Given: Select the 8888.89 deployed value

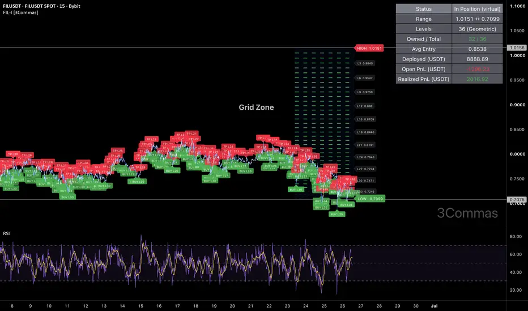Looking at the screenshot, I should click(477, 59).
